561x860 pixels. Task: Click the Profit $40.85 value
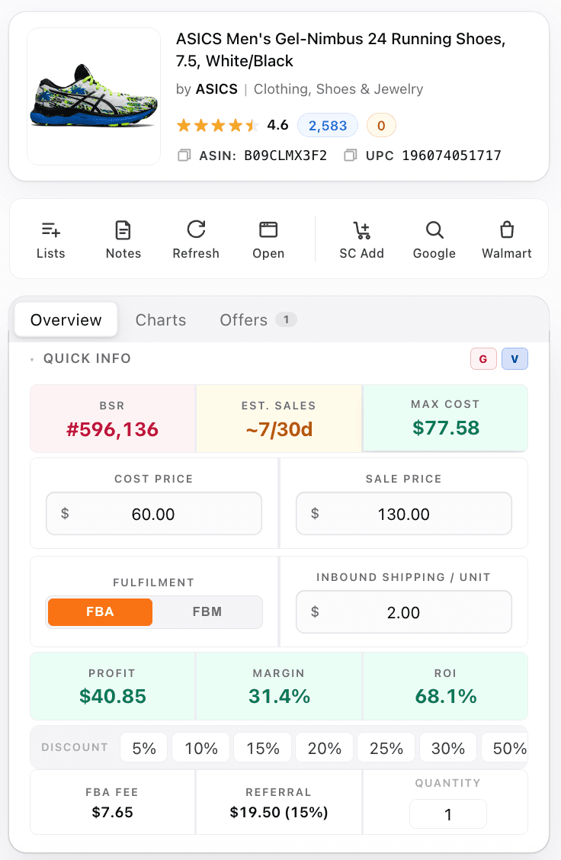click(112, 696)
